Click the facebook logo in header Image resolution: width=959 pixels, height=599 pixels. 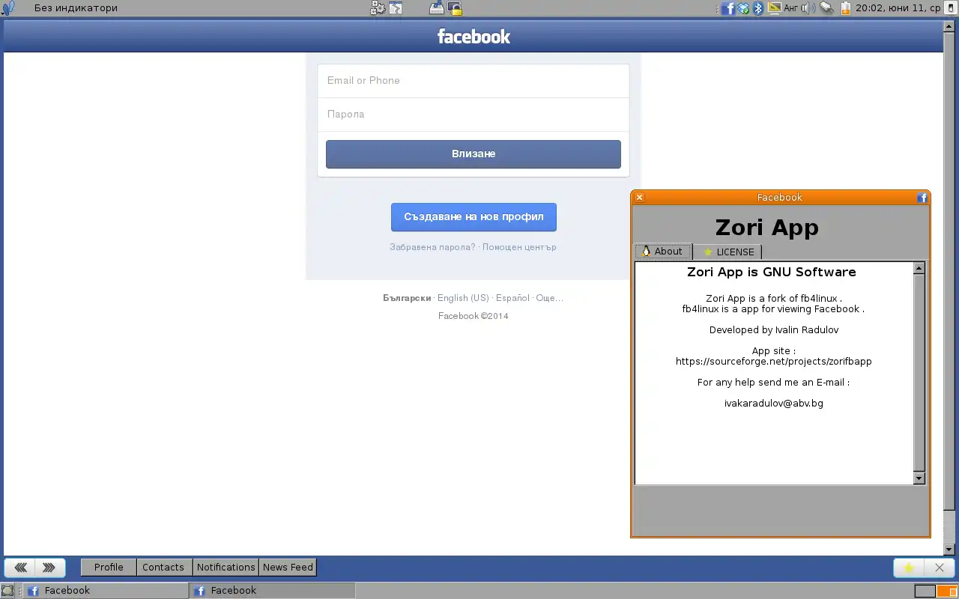474,36
